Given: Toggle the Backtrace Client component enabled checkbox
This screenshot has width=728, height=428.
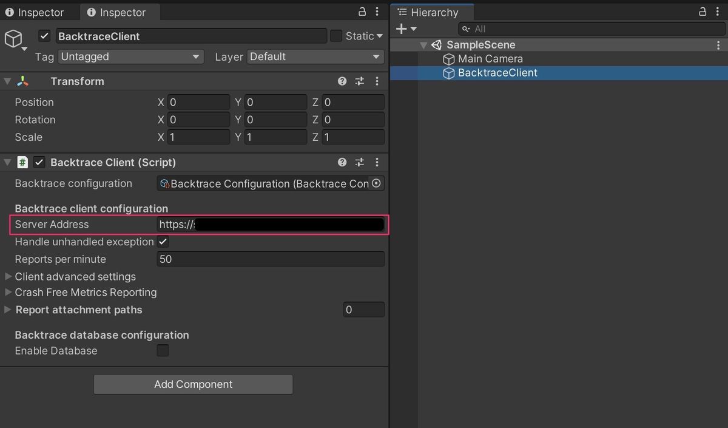Looking at the screenshot, I should click(40, 162).
